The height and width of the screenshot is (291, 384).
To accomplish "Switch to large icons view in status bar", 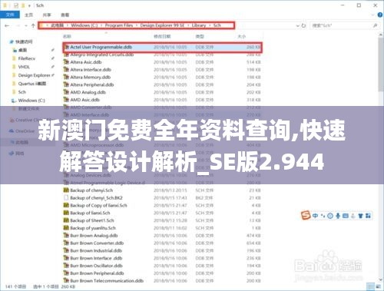I will point(377,286).
